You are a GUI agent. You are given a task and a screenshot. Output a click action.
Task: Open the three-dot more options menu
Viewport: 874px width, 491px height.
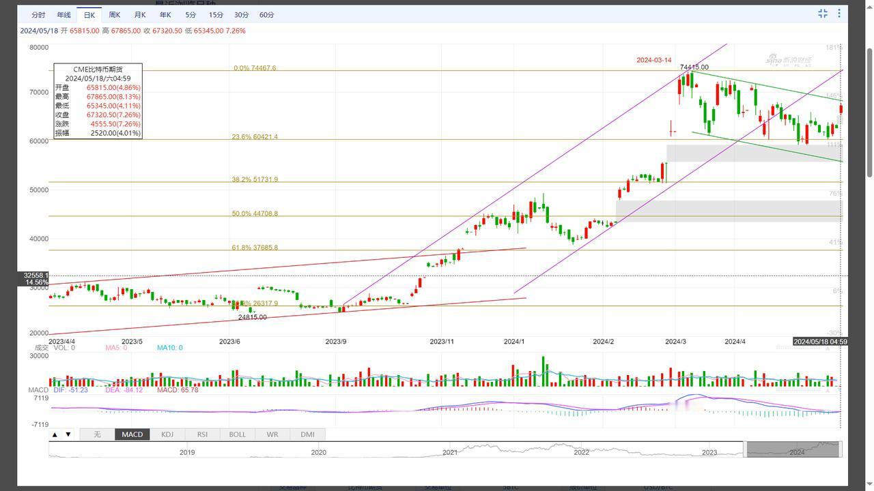(839, 14)
